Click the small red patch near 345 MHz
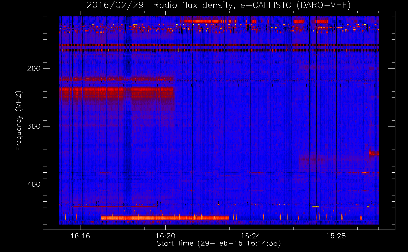The width and height of the screenshot is (408, 252). [374, 153]
